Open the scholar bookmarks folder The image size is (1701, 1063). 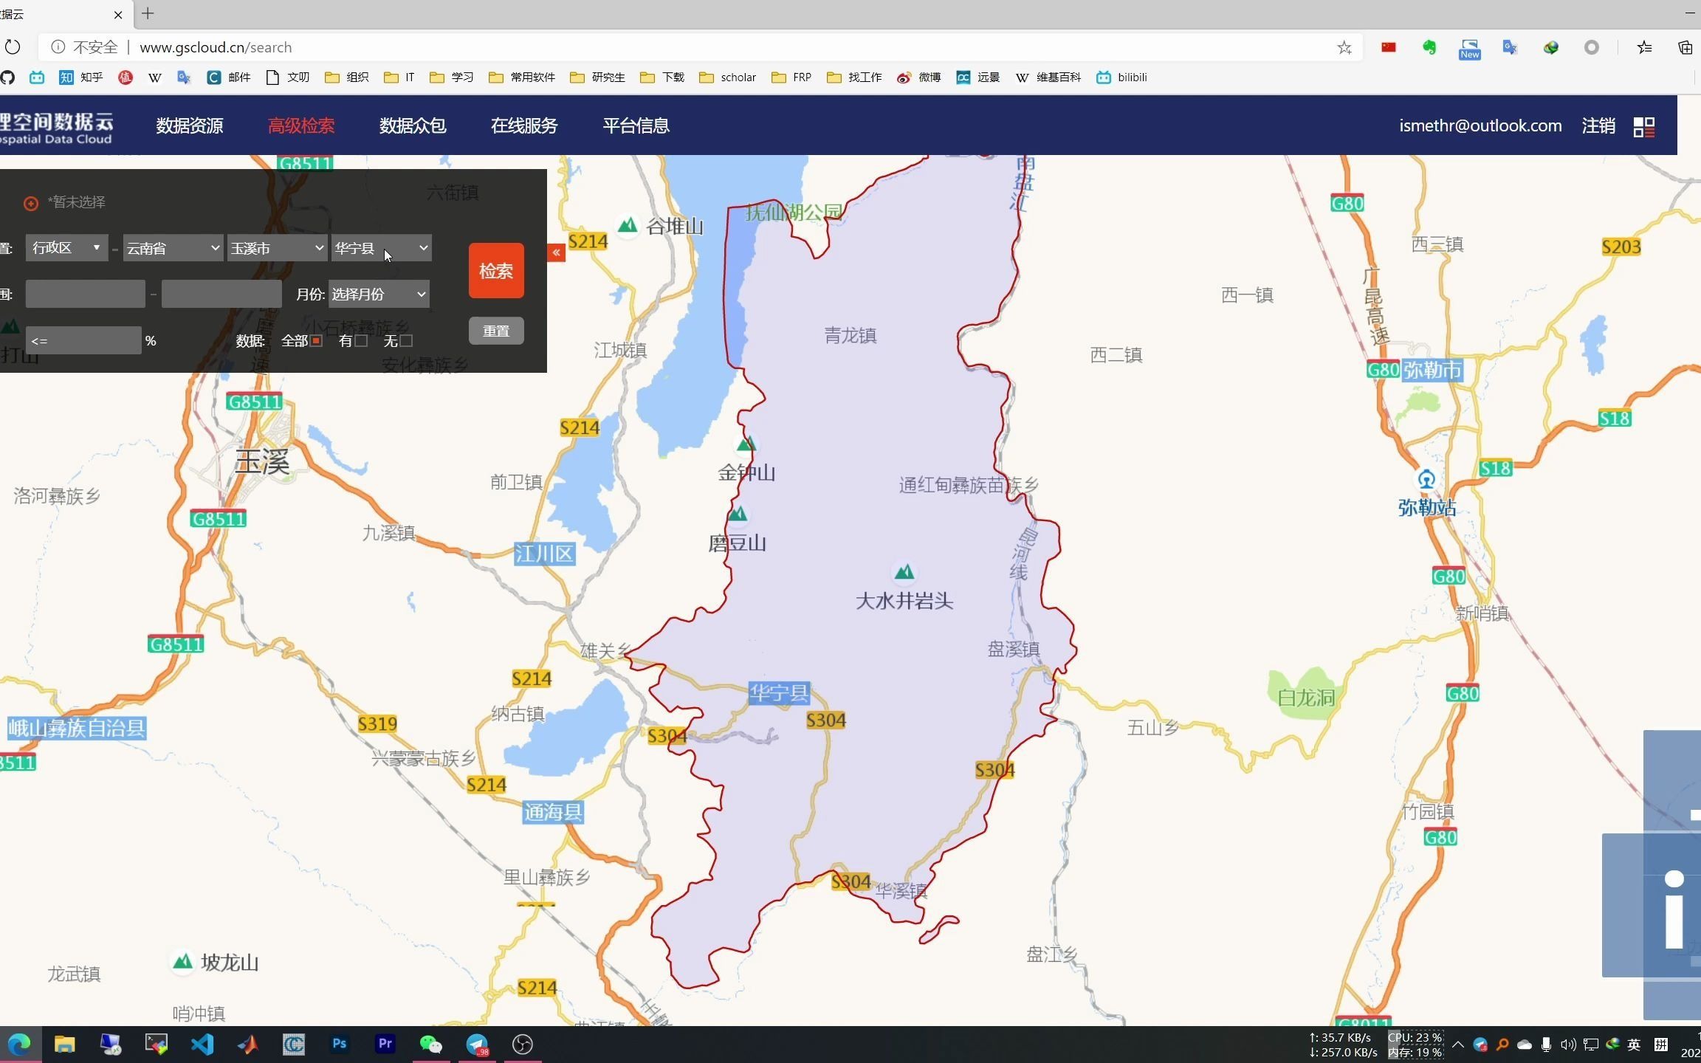click(728, 78)
